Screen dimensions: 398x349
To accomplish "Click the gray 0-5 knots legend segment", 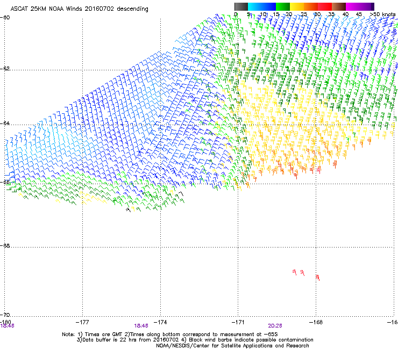I will click(x=241, y=6).
